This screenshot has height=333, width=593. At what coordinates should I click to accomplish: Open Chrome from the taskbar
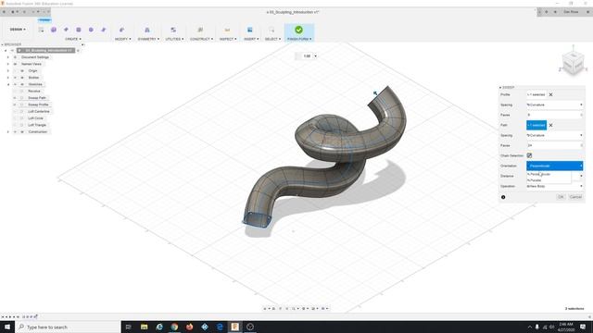pos(174,327)
